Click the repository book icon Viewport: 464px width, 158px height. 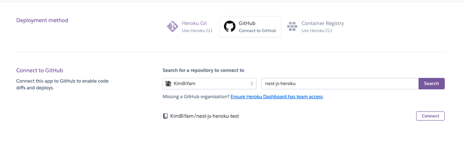pyautogui.click(x=165, y=116)
